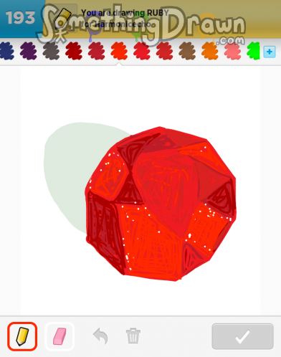Add more colors with the plus button
281x357 pixels.
click(270, 52)
